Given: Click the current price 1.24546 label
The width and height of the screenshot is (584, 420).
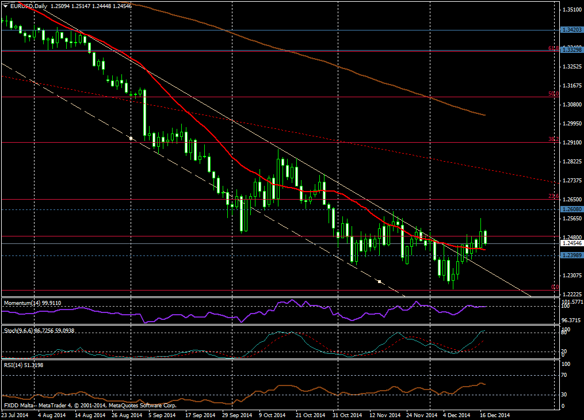Looking at the screenshot, I should [x=572, y=243].
